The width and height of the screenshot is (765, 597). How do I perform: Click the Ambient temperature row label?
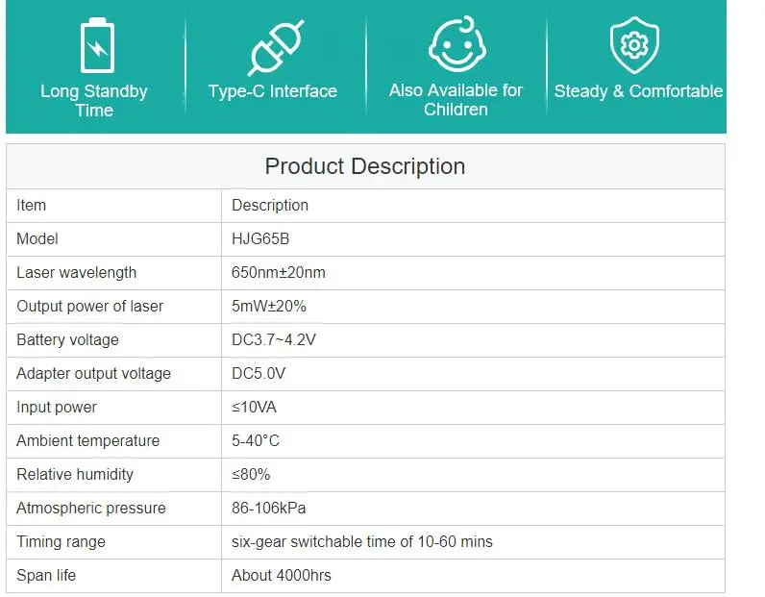(88, 440)
